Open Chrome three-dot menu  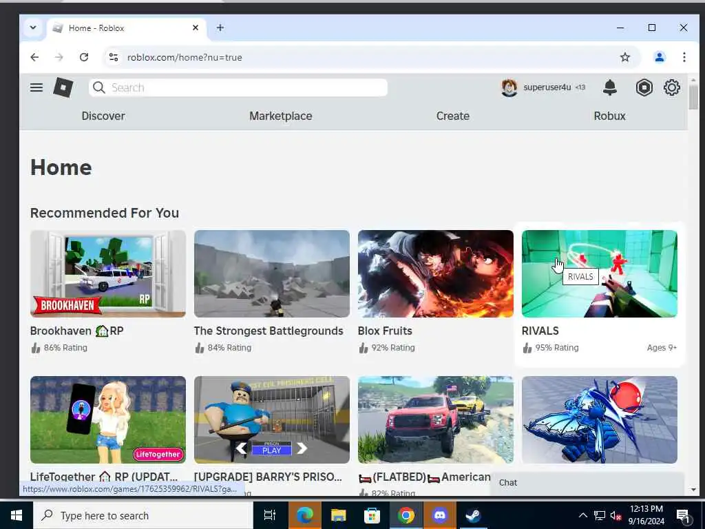tap(684, 57)
